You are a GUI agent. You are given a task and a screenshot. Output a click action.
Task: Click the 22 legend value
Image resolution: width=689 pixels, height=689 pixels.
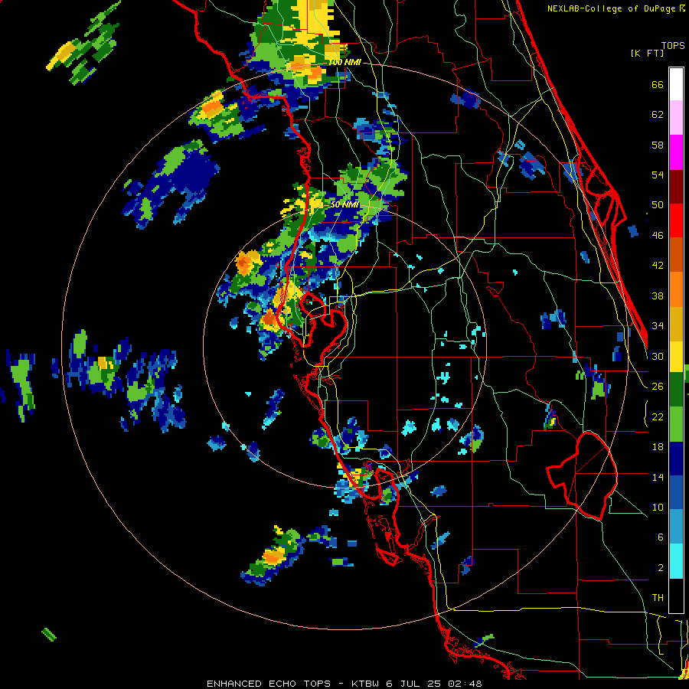click(658, 416)
